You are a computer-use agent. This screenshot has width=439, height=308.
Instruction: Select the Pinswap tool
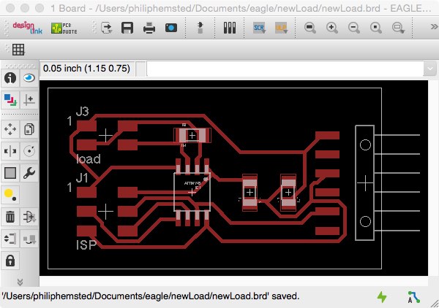(x=10, y=239)
